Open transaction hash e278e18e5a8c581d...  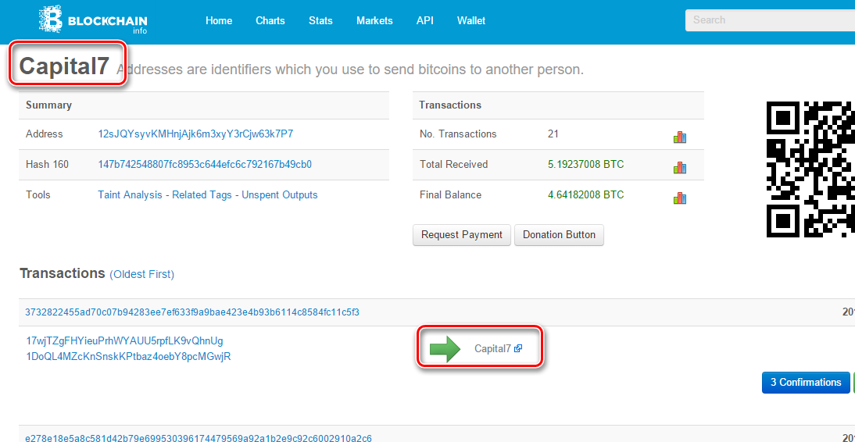[199, 438]
